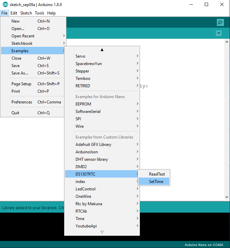Viewport: 230px width, 248px height.
Task: Open the Serial Monitor magnifier icon
Action: [x=220, y=22]
